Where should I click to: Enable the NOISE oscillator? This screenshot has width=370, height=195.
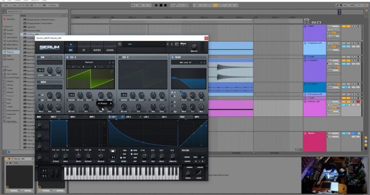tap(39, 82)
